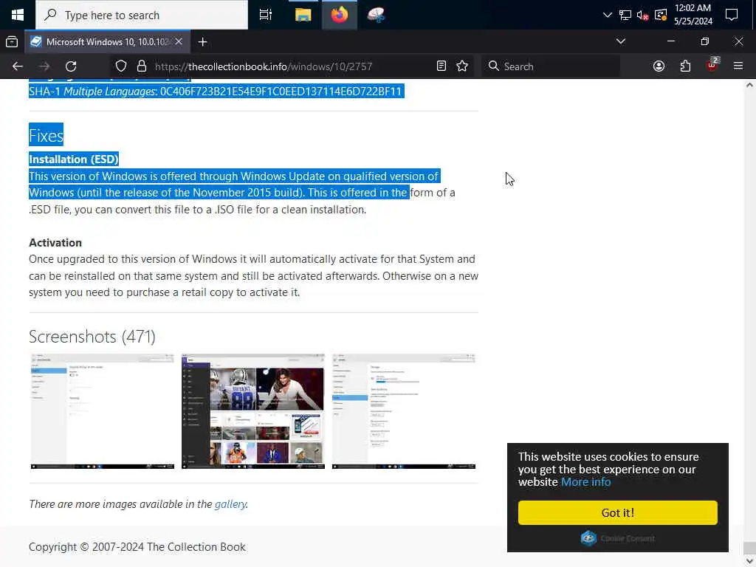This screenshot has height=567, width=756.
Task: Switch to Firefox taskbar icon
Action: (x=340, y=15)
